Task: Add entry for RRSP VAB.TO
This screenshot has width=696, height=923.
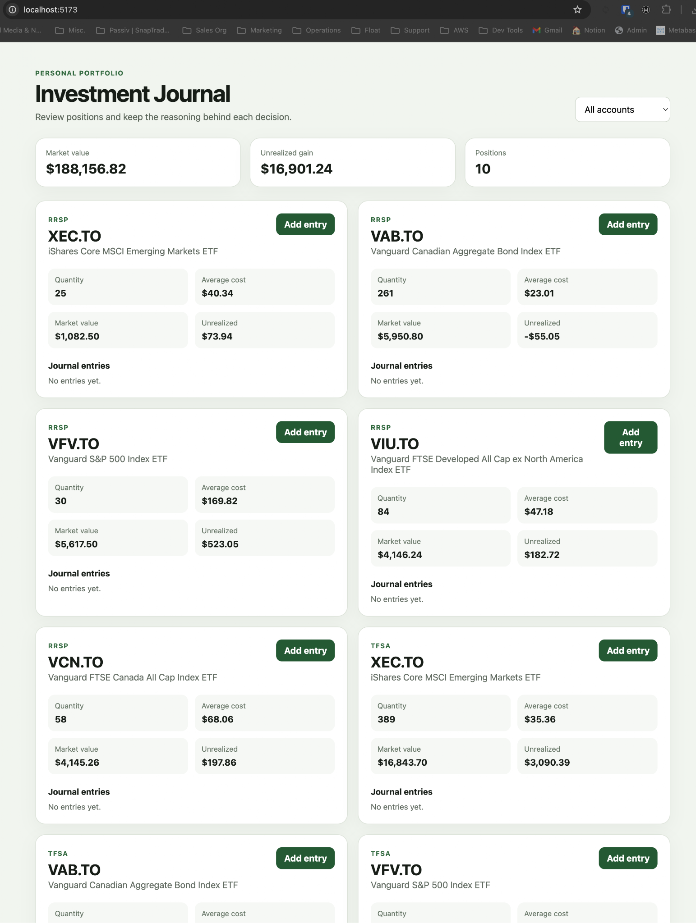Action: point(628,224)
